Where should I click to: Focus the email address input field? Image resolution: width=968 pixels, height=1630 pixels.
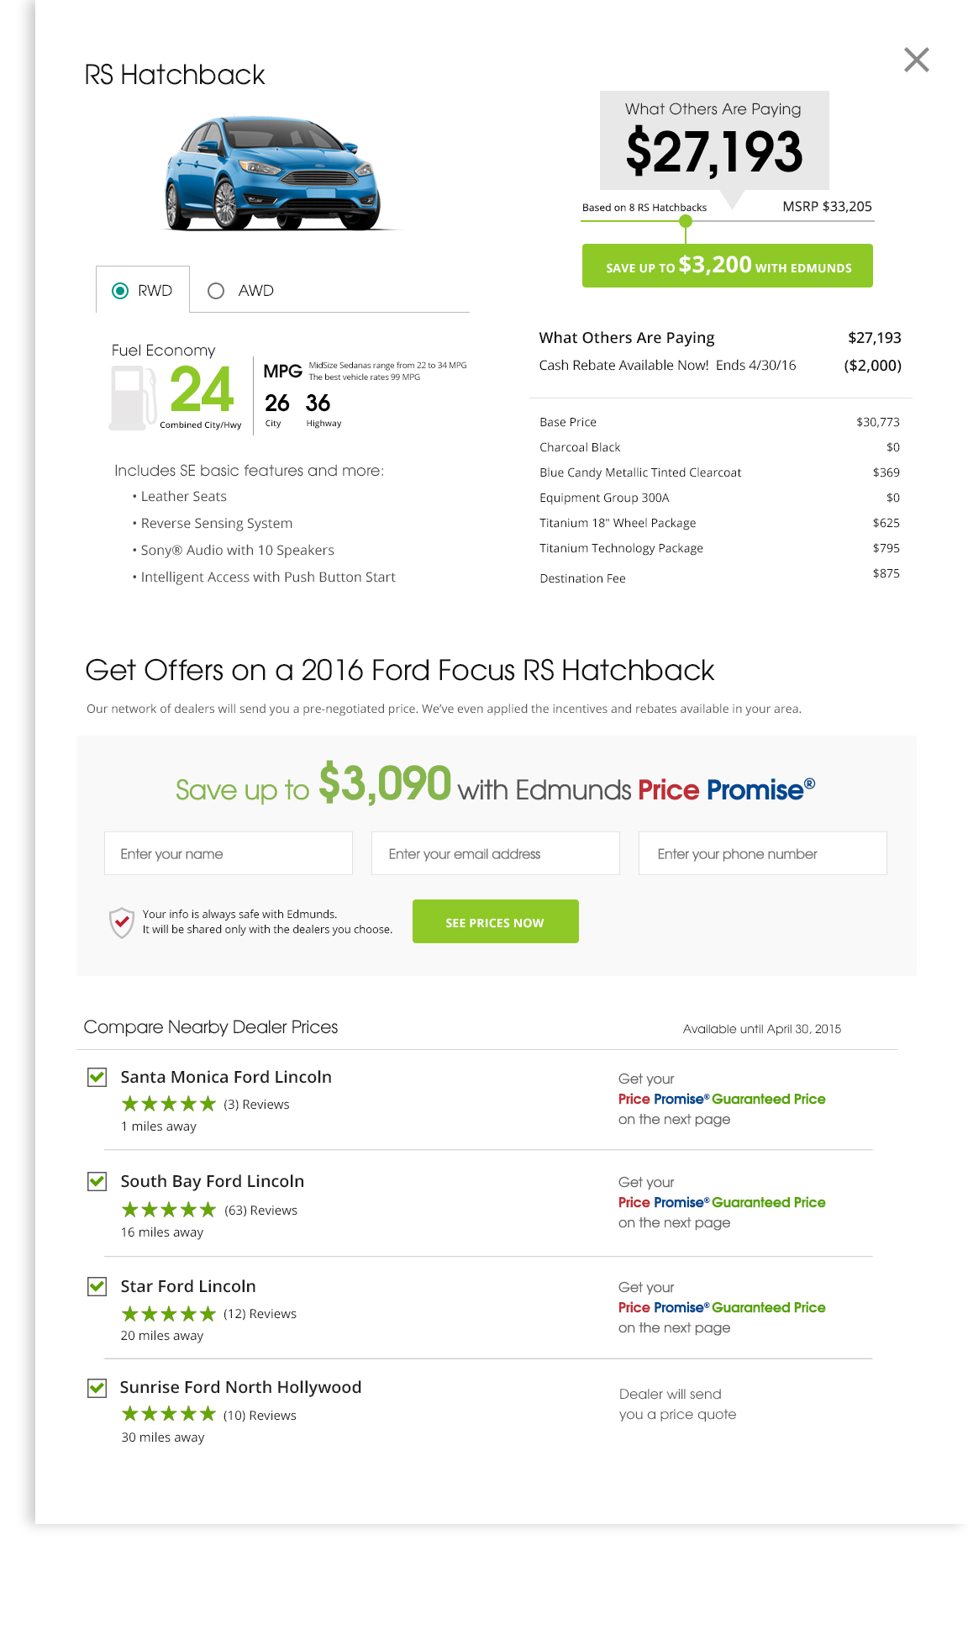495,853
